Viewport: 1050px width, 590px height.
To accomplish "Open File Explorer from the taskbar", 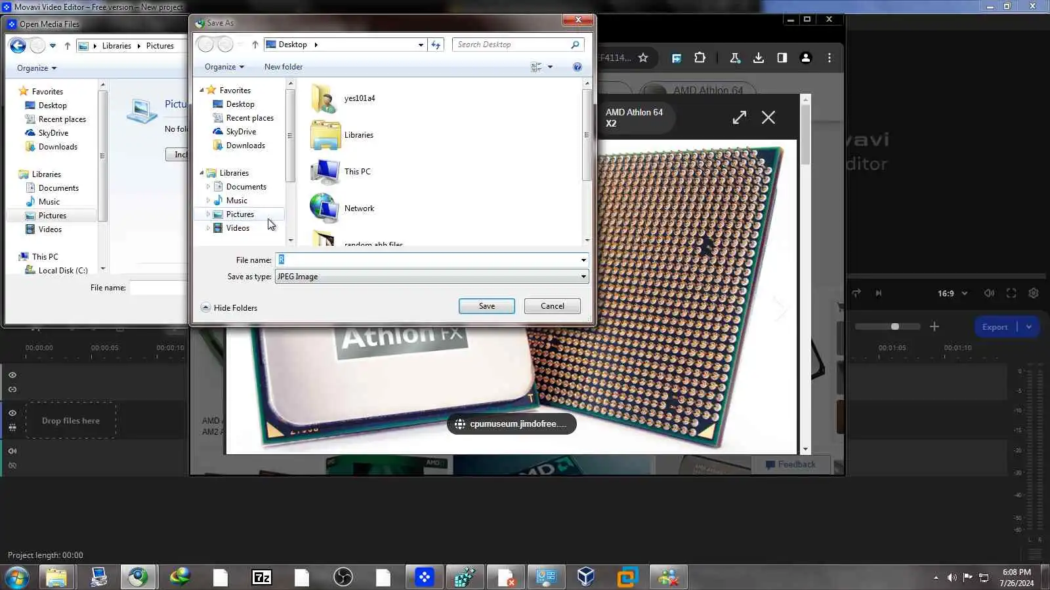I will coord(56,578).
